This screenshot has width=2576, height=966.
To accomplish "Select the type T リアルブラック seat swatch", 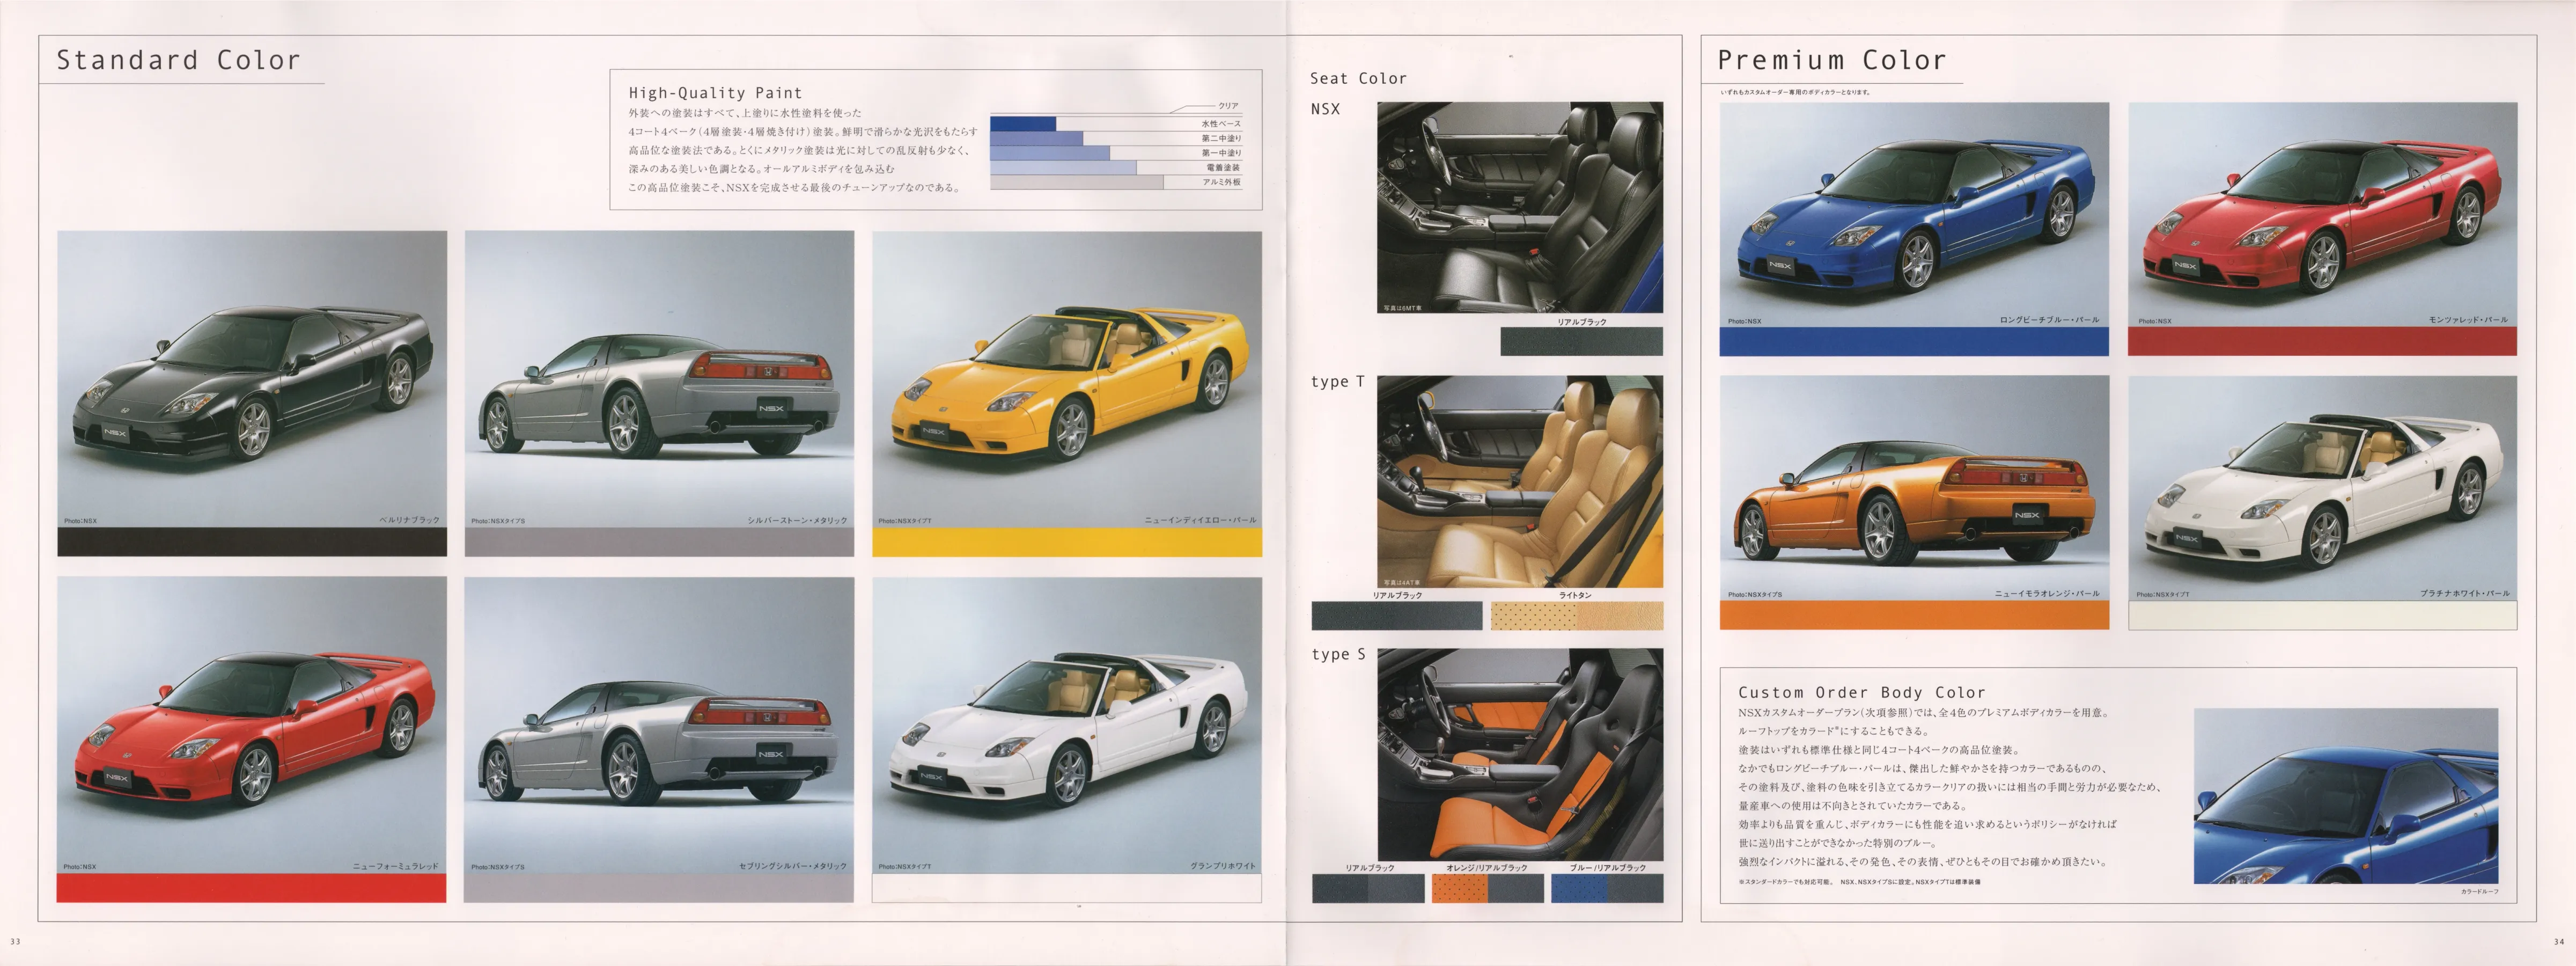I will click(x=1397, y=615).
